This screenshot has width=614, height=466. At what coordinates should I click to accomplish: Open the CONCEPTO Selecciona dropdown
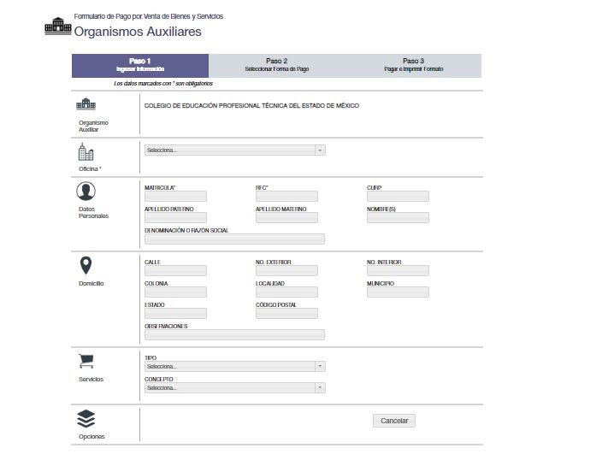(x=234, y=387)
